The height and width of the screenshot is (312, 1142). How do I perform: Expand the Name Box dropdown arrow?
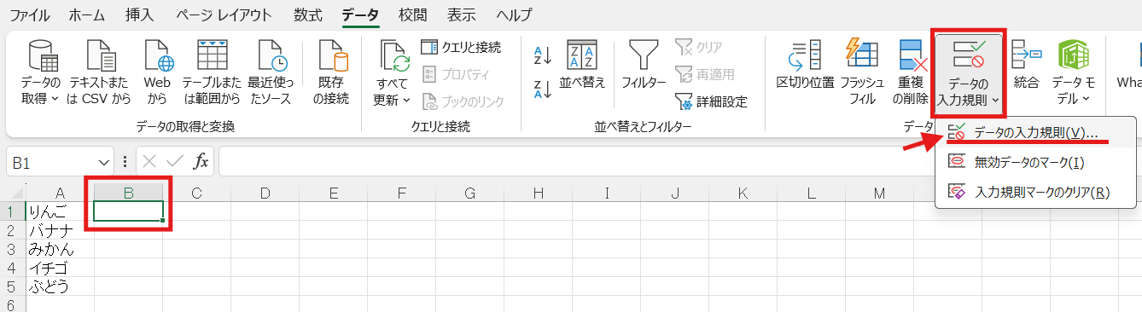click(104, 161)
